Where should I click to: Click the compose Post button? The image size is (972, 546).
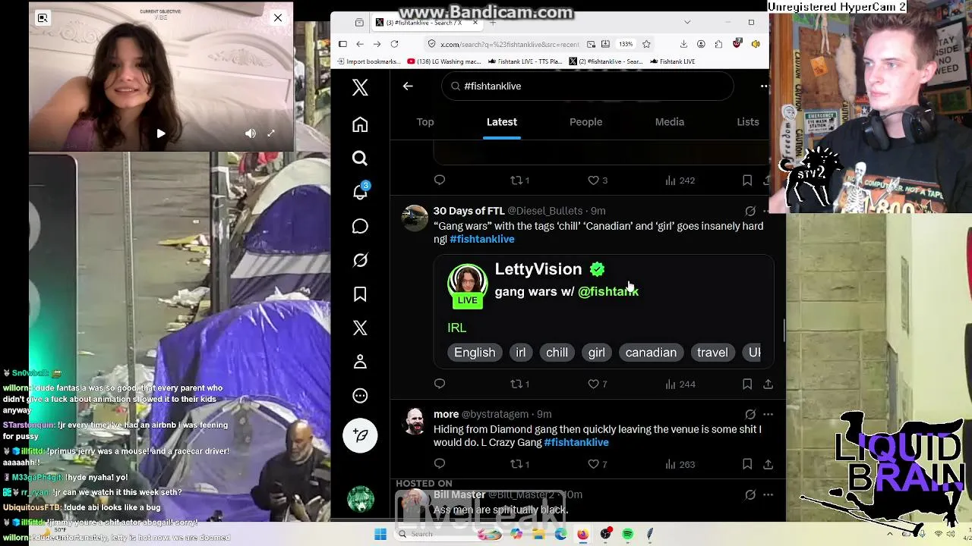pos(360,435)
